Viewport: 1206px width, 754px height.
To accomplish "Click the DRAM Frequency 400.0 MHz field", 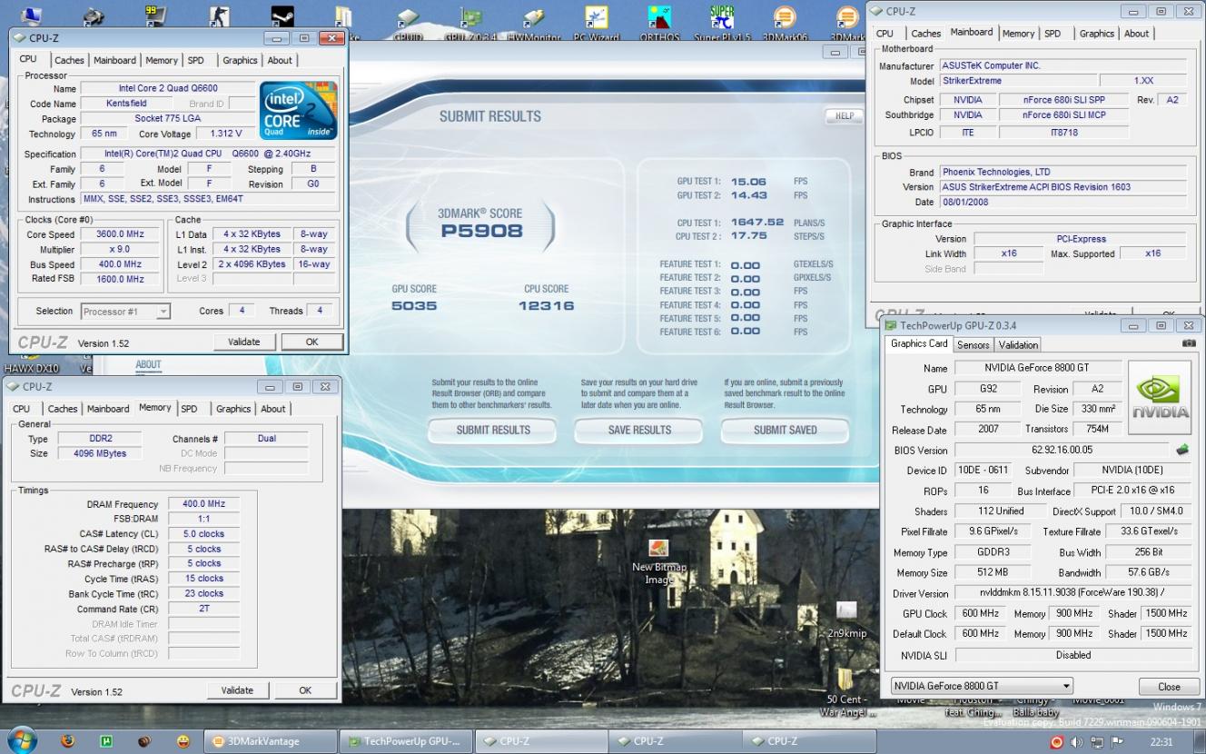I will click(203, 504).
